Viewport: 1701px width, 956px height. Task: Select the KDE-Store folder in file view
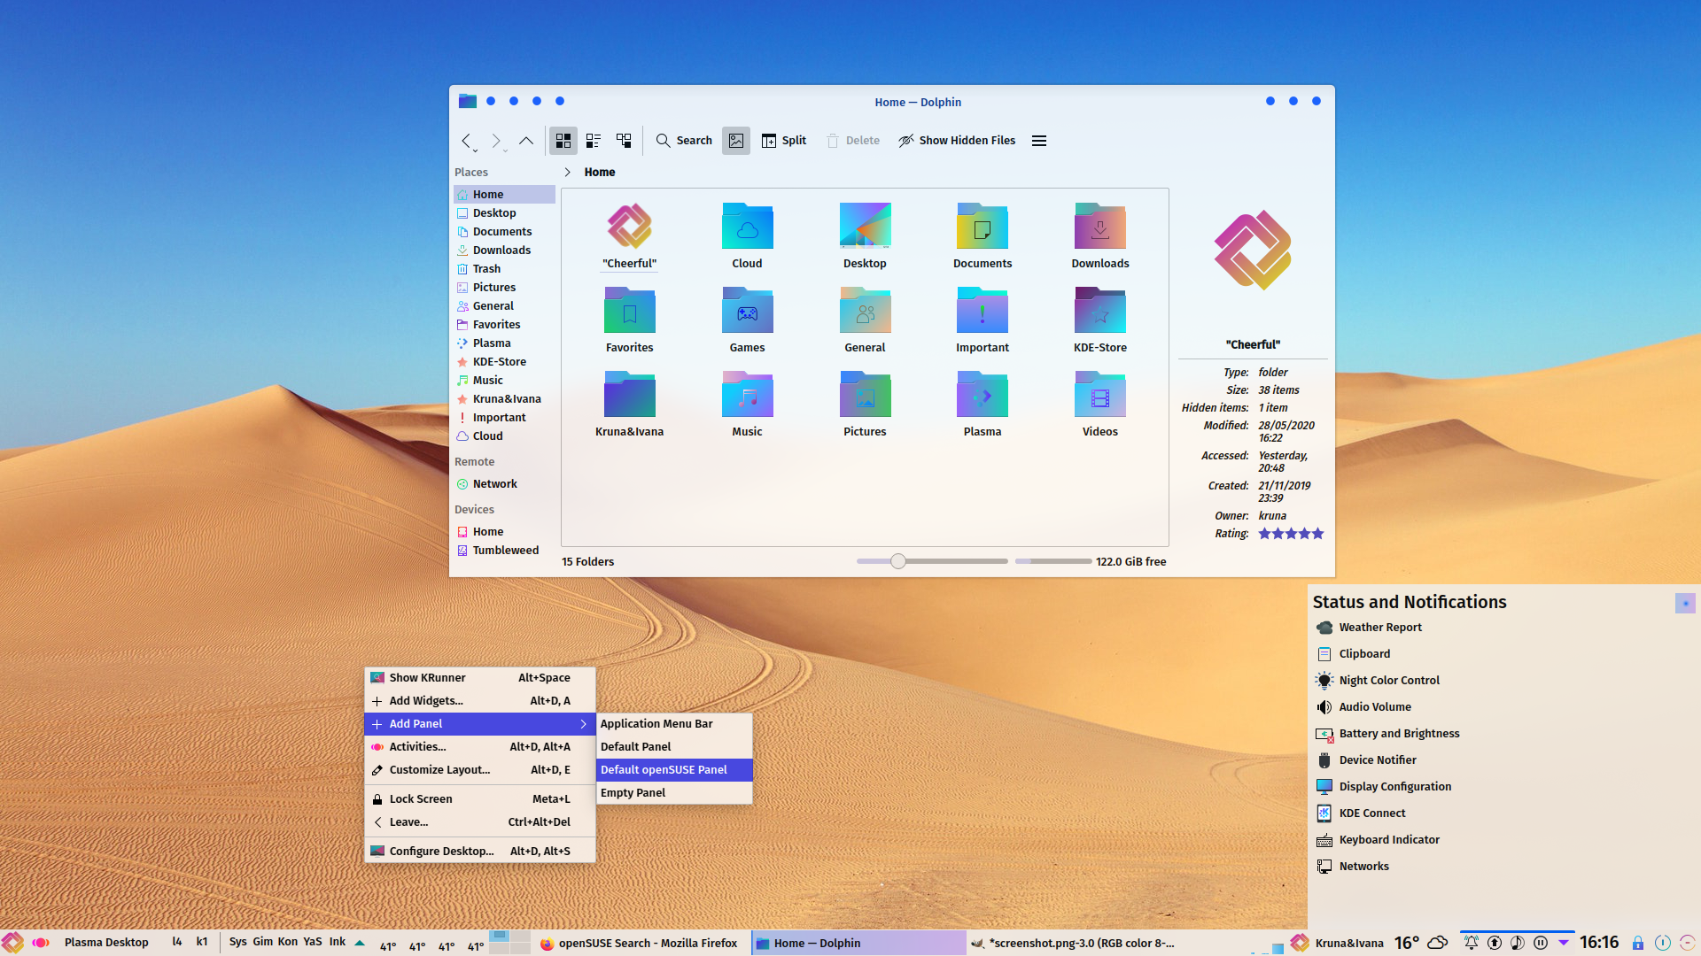[x=1099, y=320]
